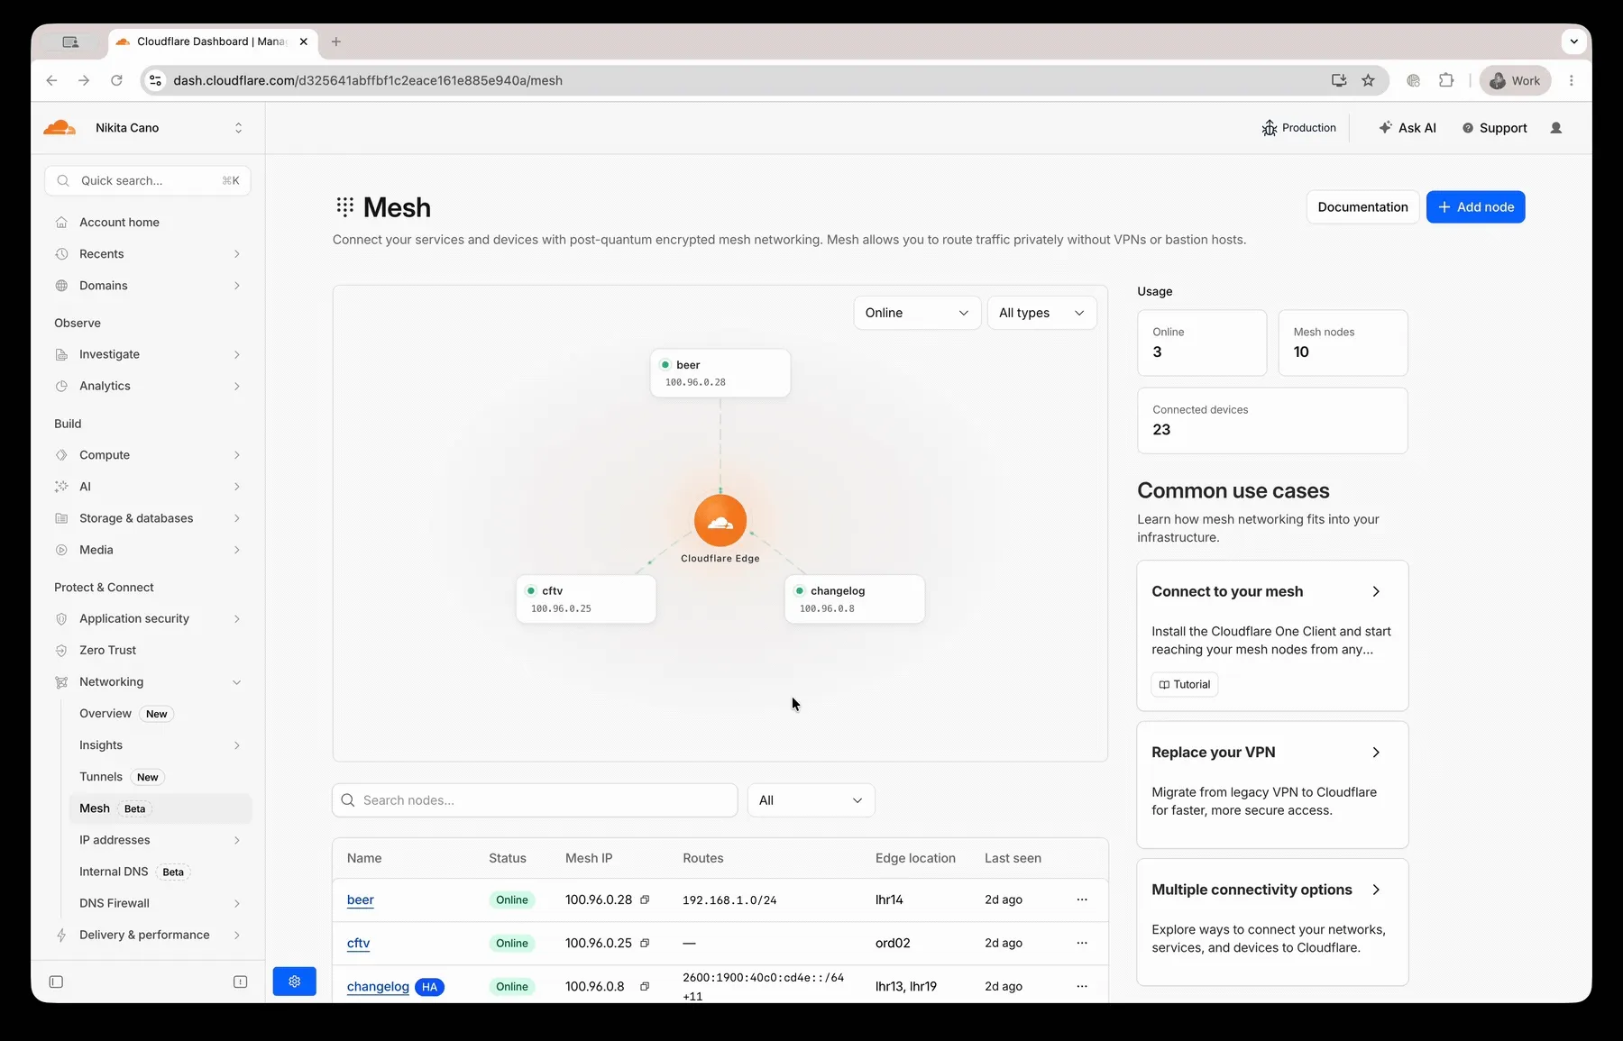Expand the Analytics menu

pos(149,386)
